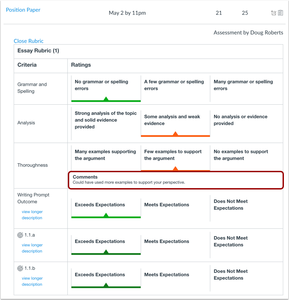
Task: Expand longer description for outcome 1.1.a
Action: [x=32, y=248]
